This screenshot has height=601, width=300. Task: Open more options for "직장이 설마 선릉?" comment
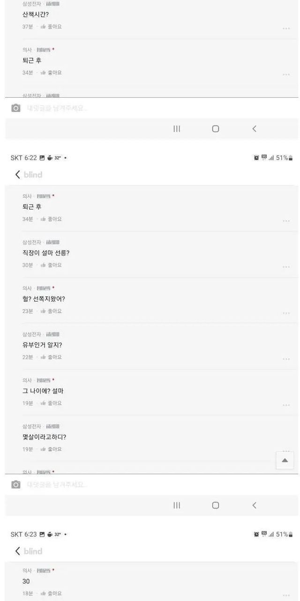286,267
